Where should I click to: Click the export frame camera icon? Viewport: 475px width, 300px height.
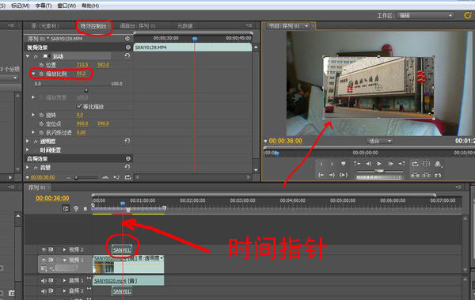tap(438, 175)
